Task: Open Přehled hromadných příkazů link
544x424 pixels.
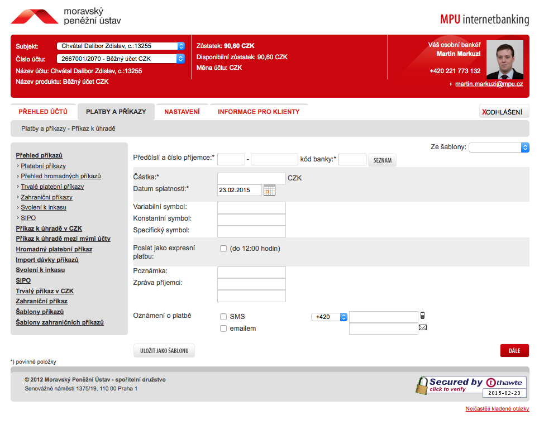Action: 61,176
